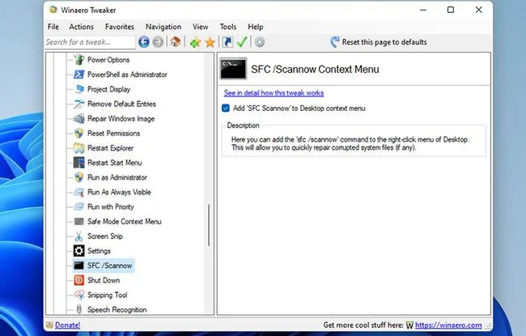Click the Shut Down red power icon
Viewport: 526px width, 336px height.
79,280
